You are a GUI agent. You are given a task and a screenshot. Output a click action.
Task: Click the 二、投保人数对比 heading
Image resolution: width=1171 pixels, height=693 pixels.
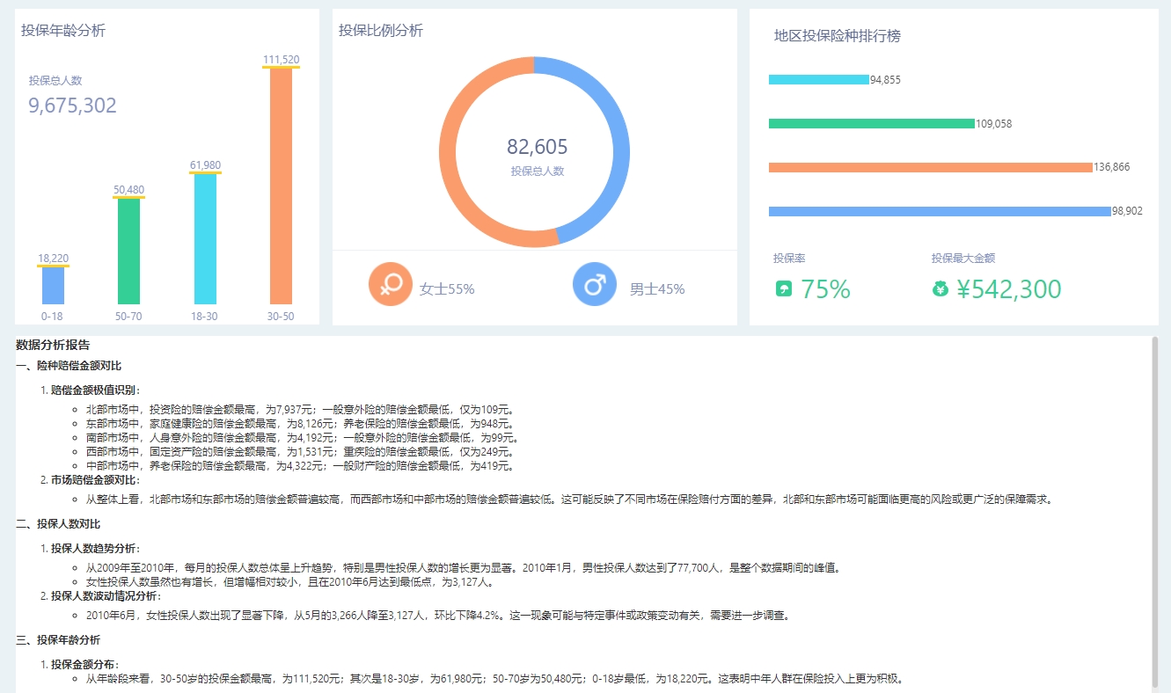tap(58, 524)
